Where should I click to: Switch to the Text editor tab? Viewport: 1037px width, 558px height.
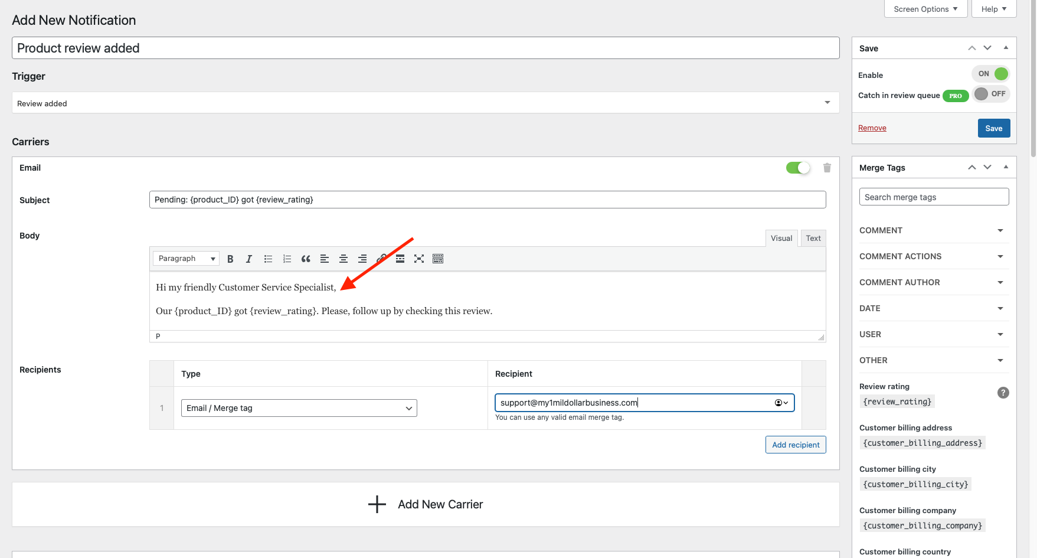click(x=813, y=238)
